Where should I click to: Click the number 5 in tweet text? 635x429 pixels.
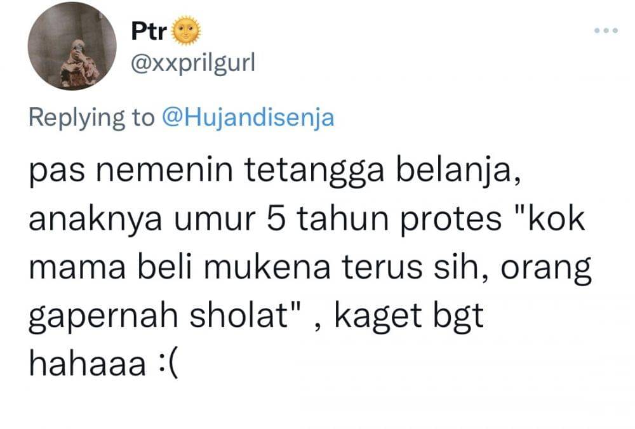[x=276, y=220]
